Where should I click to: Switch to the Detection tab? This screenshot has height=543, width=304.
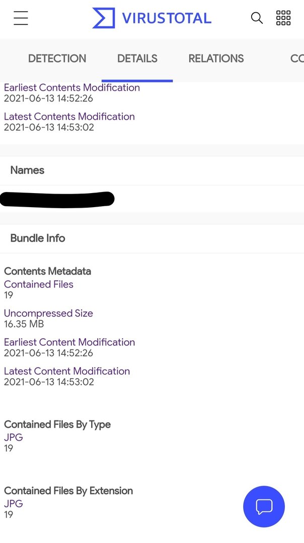[57, 58]
